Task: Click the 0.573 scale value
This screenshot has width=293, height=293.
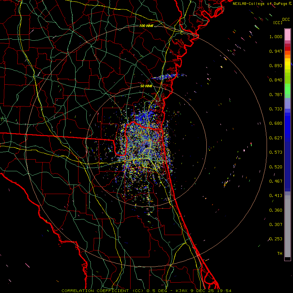Action: point(276,152)
